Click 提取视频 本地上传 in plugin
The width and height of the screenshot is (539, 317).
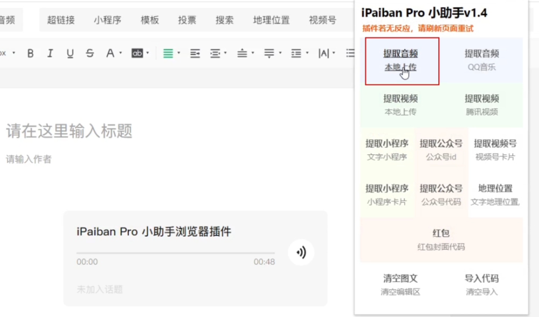click(400, 105)
